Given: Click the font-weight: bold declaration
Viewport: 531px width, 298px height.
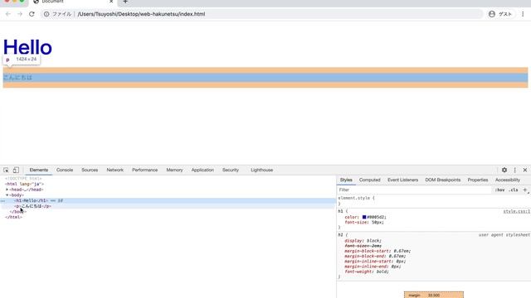Looking at the screenshot, I should point(367,272).
